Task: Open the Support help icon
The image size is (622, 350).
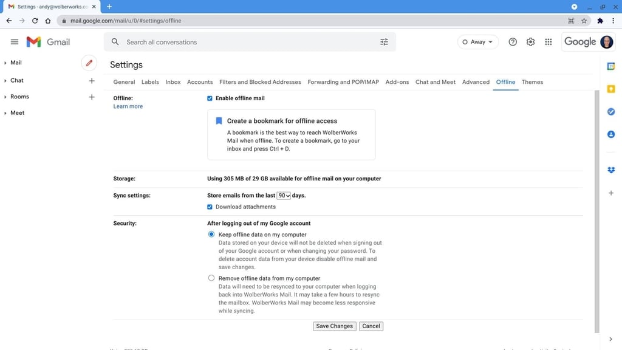Action: (513, 42)
